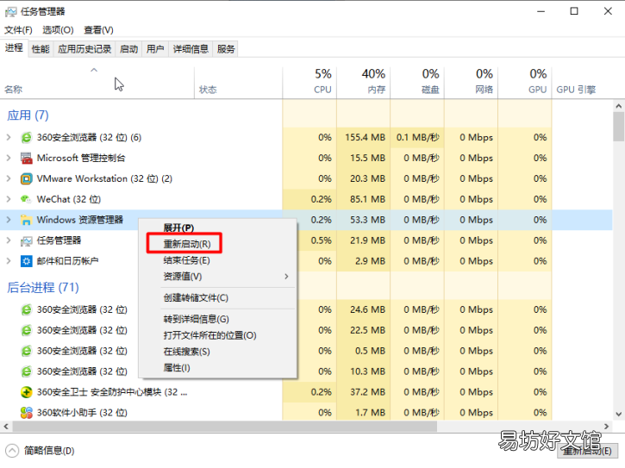Viewport: 625px width, 468px height.
Task: Expand the 360安全浏览器 (32 位) (6) group
Action: pos(9,138)
